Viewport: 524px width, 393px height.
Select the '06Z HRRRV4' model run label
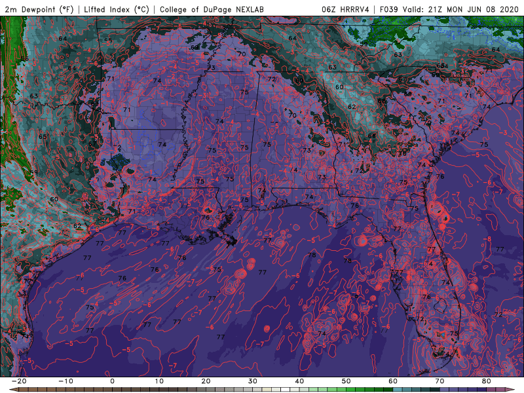pos(346,9)
